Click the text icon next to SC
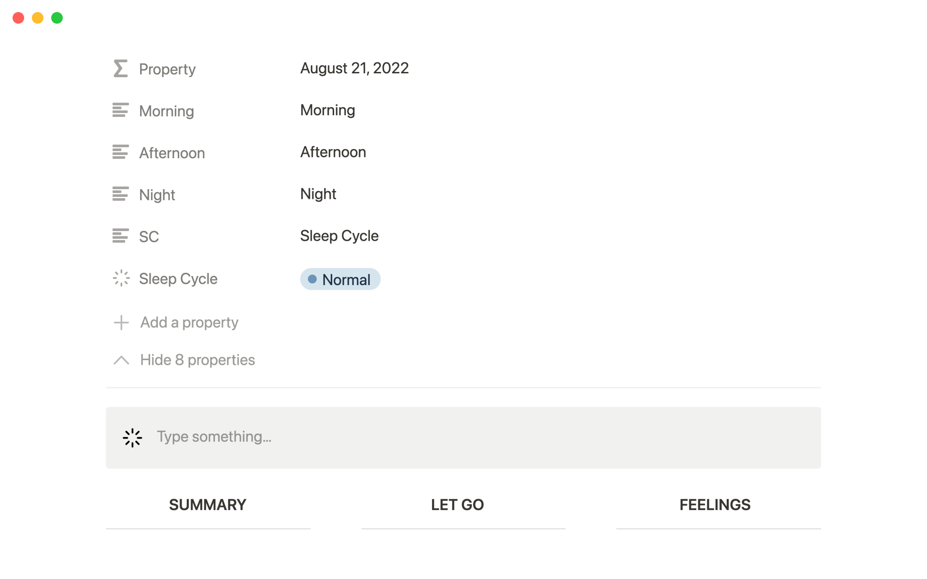Viewport: 927px width, 579px height. point(120,236)
